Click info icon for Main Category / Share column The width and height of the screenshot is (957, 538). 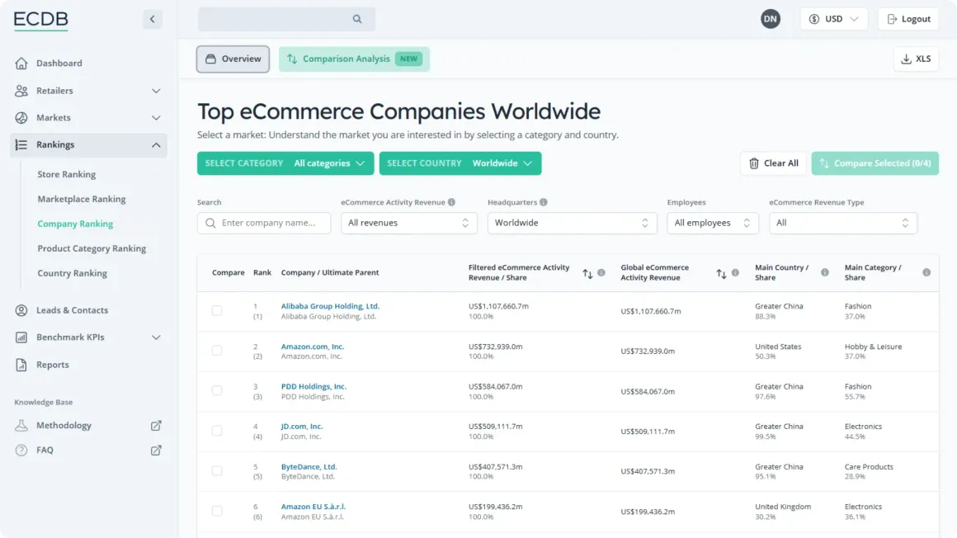pyautogui.click(x=926, y=272)
